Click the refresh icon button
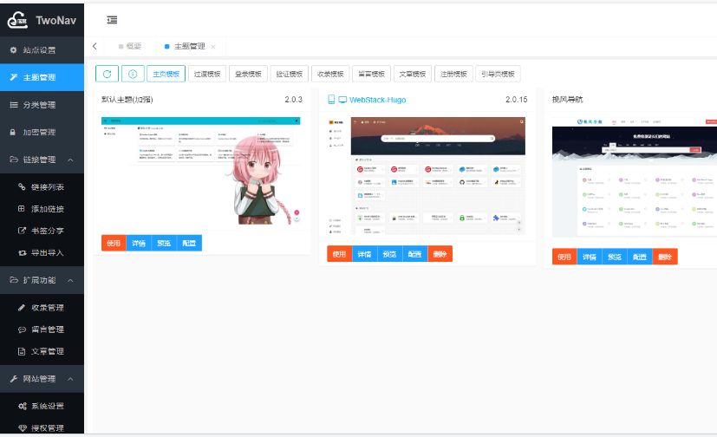 (107, 74)
